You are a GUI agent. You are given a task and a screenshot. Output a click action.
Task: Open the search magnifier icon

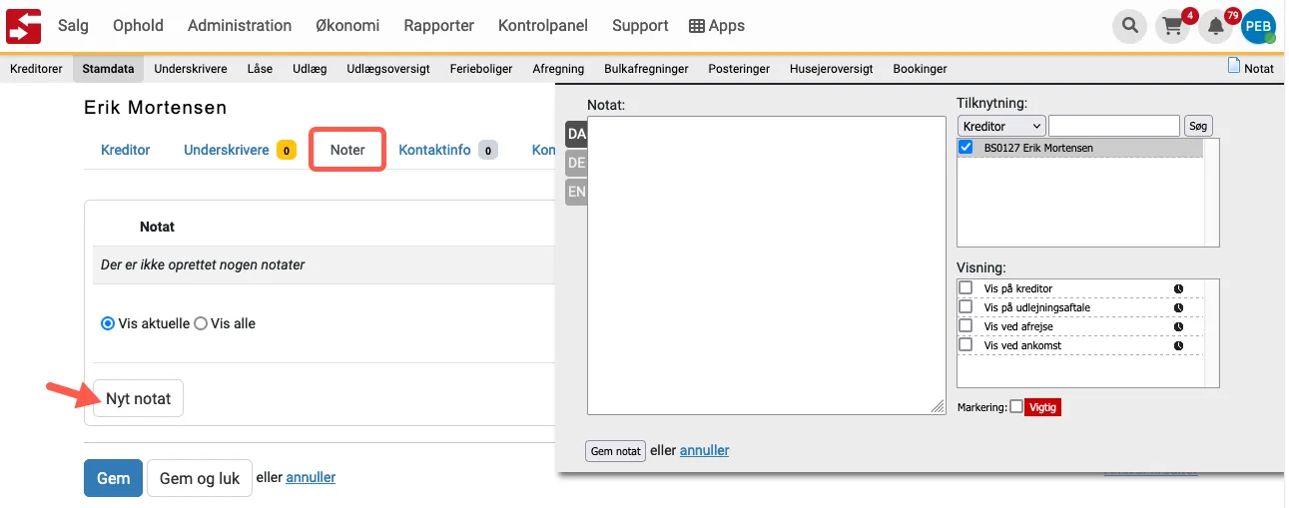(x=1129, y=26)
